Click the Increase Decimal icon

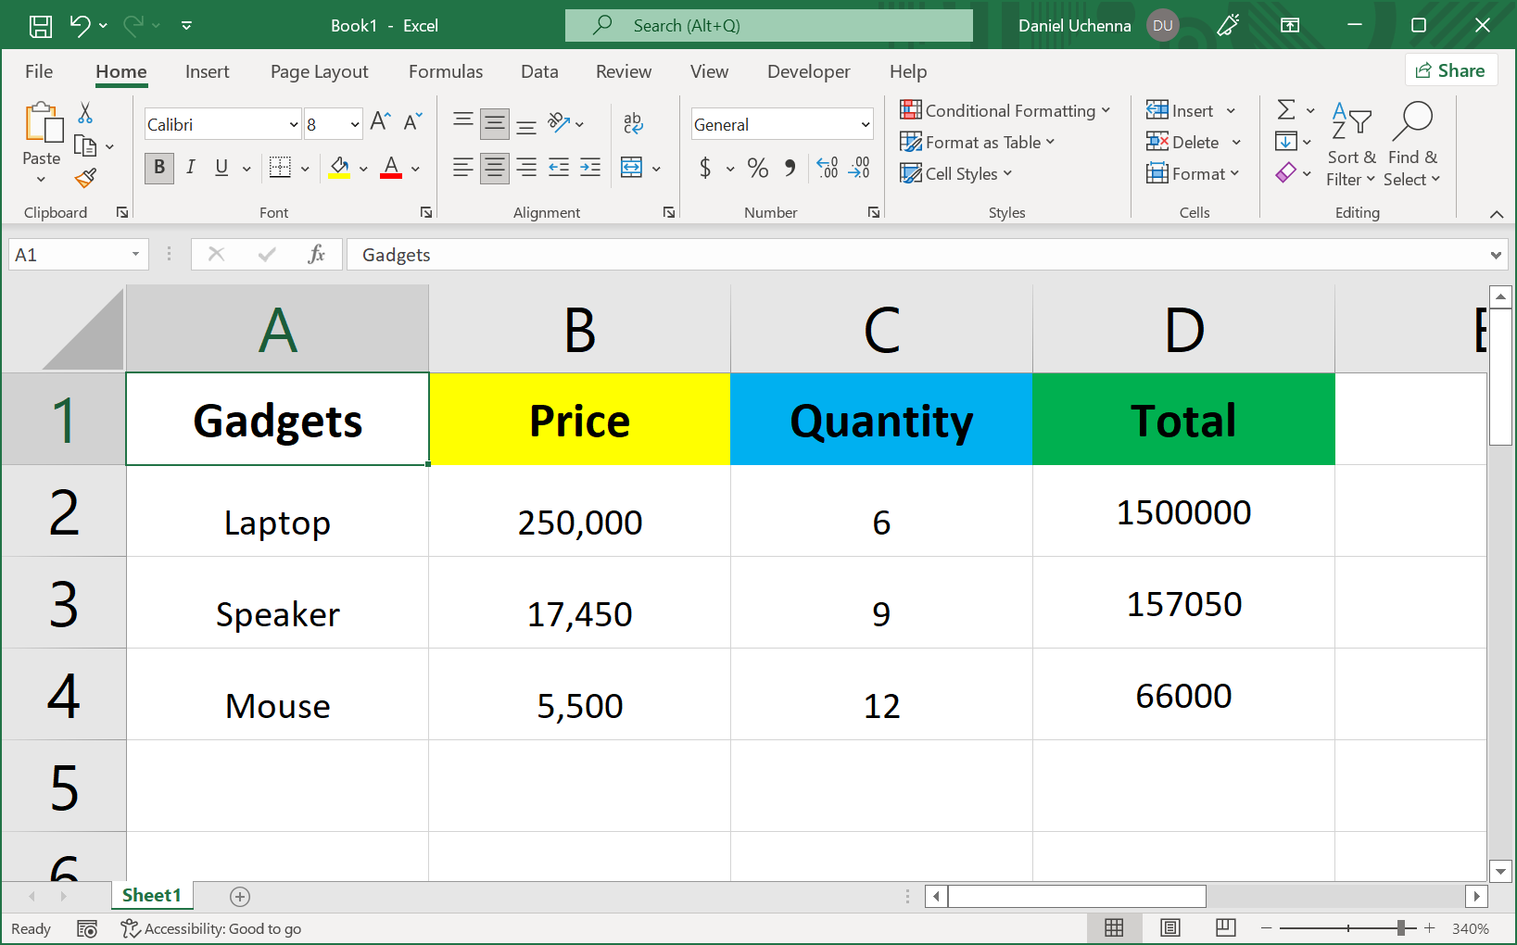pyautogui.click(x=827, y=168)
